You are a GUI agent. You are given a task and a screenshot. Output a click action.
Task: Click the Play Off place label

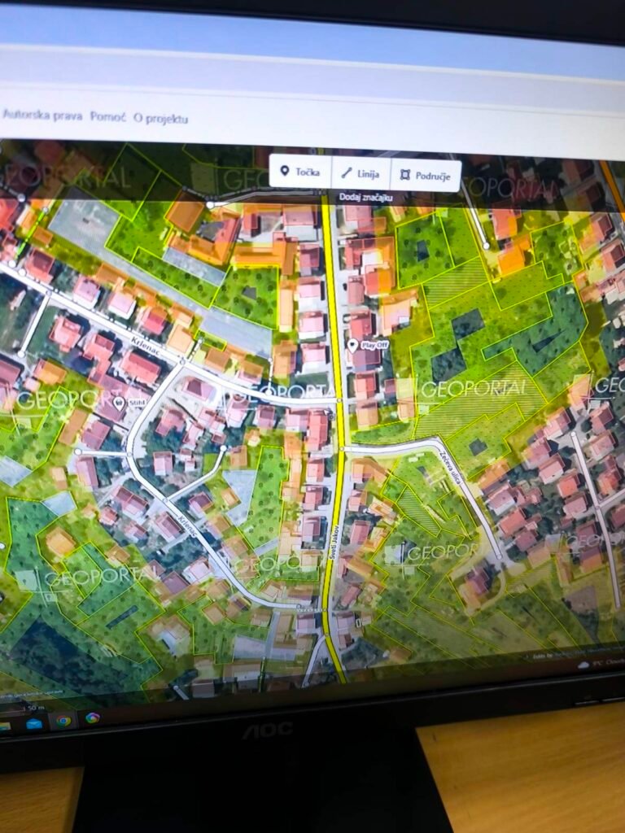click(374, 345)
